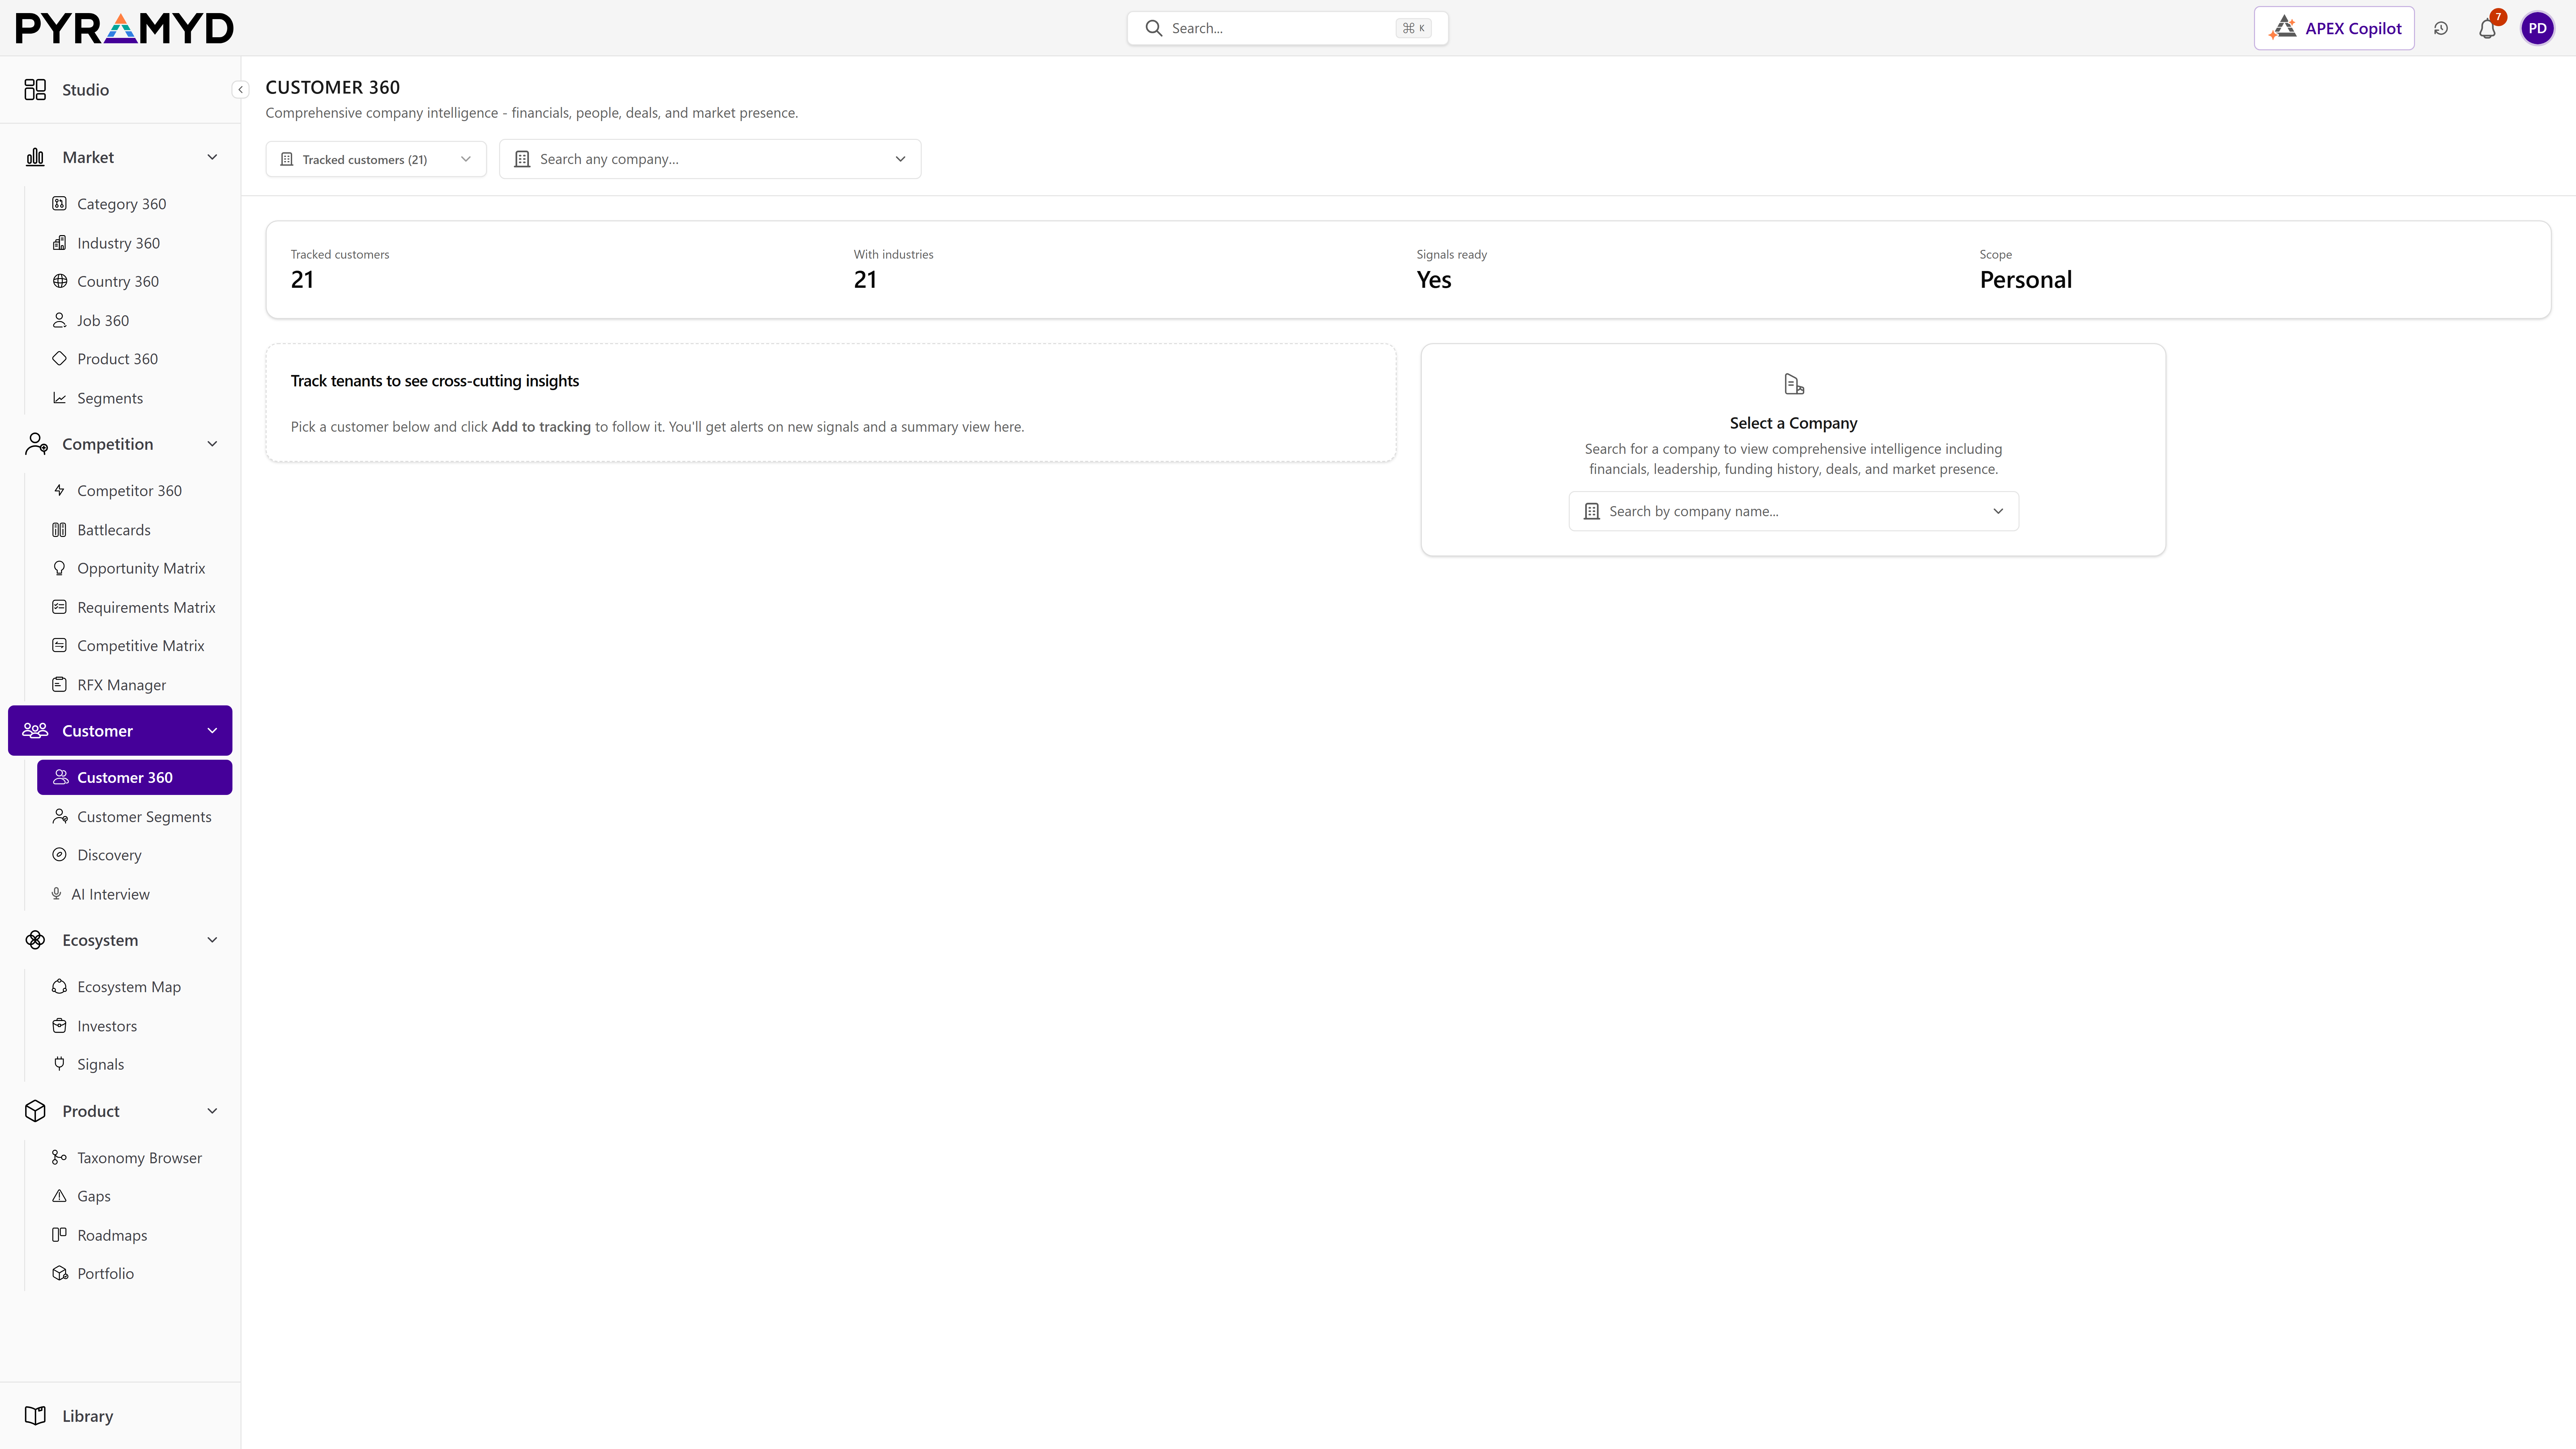
Task: Click the Gaps warning triangle icon
Action: pyautogui.click(x=60, y=1196)
